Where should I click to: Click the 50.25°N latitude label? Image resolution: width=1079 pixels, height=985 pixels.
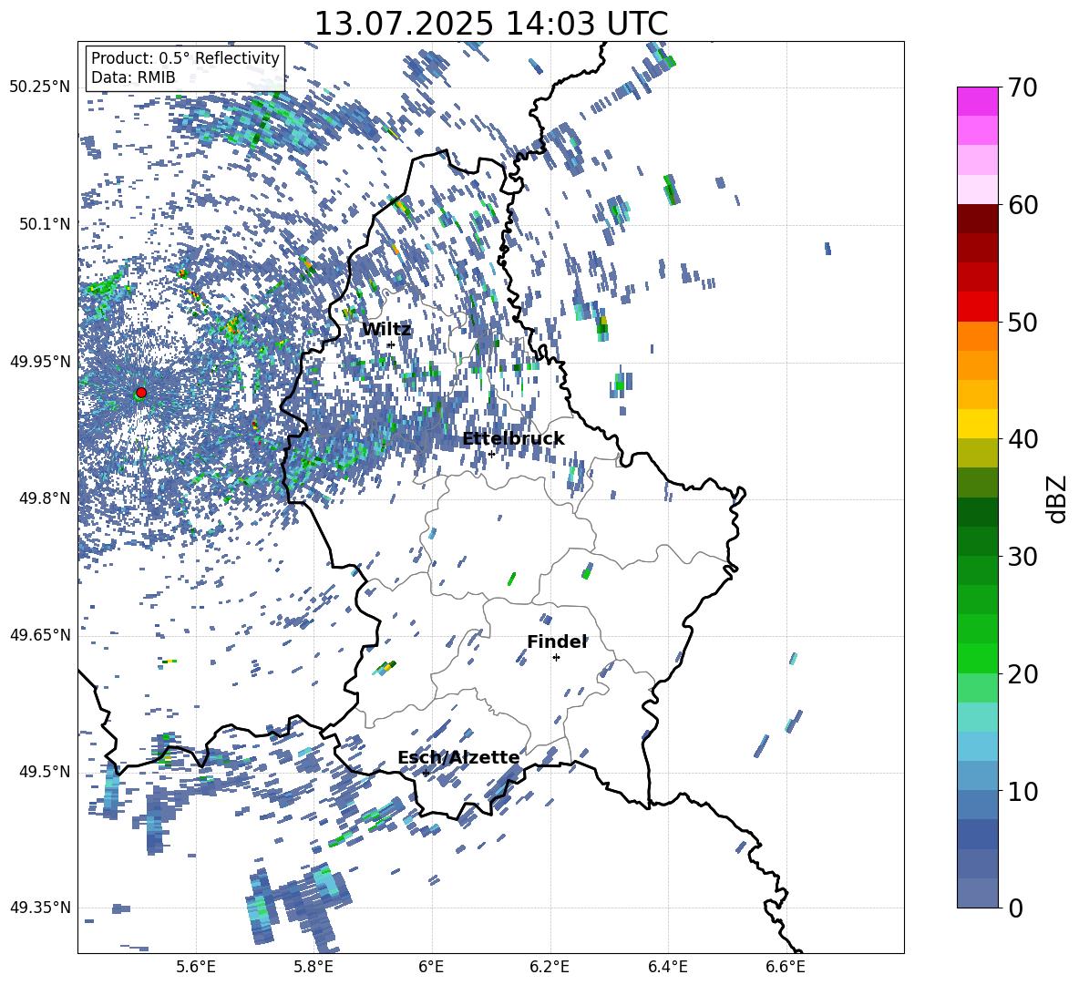(x=40, y=87)
